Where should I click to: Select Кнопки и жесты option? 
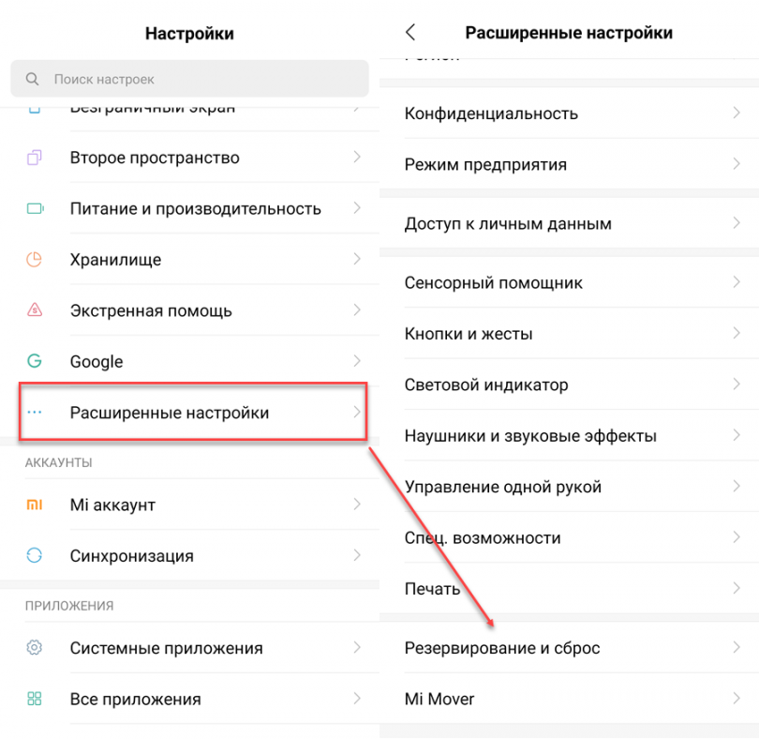(x=469, y=334)
